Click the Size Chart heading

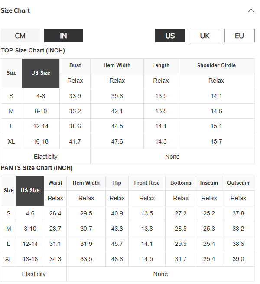pos(15,10)
